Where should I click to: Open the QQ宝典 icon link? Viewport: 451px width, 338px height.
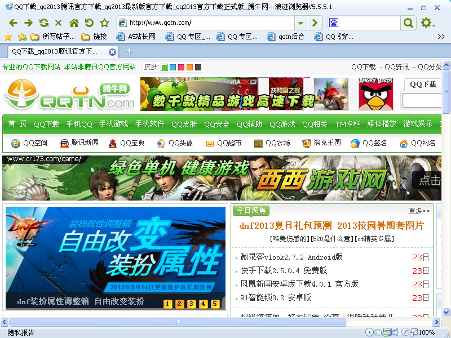tap(126, 143)
